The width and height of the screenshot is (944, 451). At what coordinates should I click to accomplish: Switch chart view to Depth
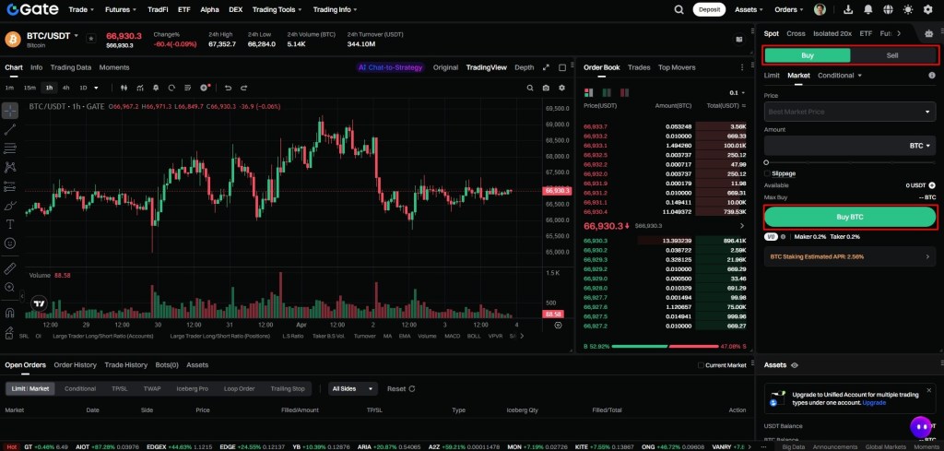(525, 67)
